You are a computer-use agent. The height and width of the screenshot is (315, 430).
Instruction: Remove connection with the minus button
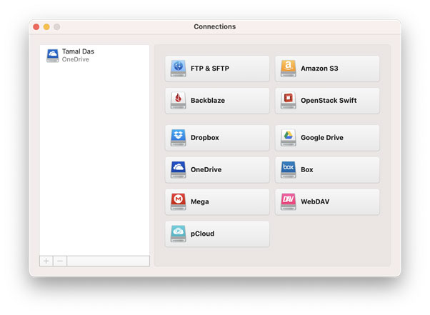[60, 261]
